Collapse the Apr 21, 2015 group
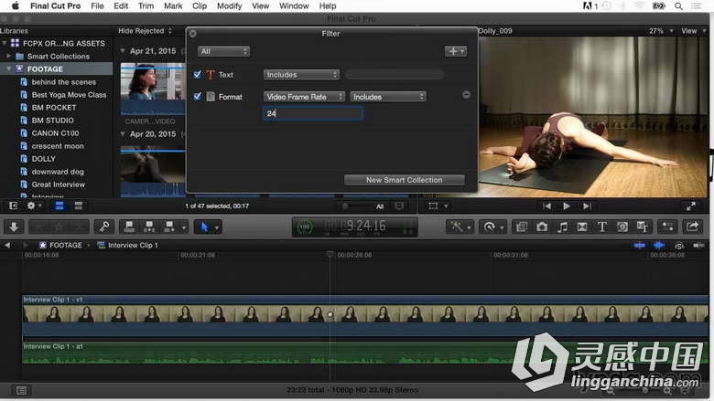The image size is (714, 401). click(123, 51)
